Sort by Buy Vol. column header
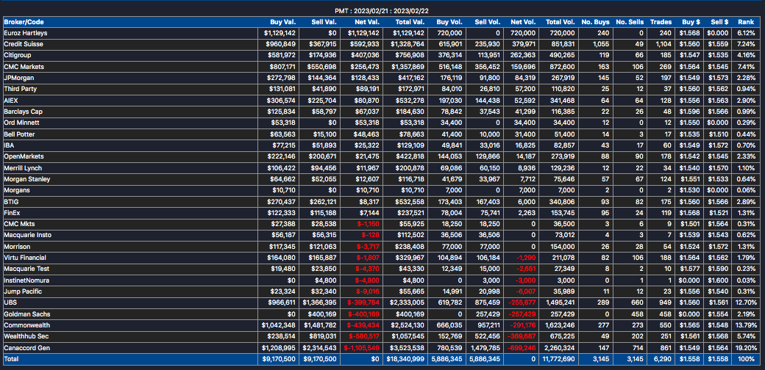 [449, 22]
